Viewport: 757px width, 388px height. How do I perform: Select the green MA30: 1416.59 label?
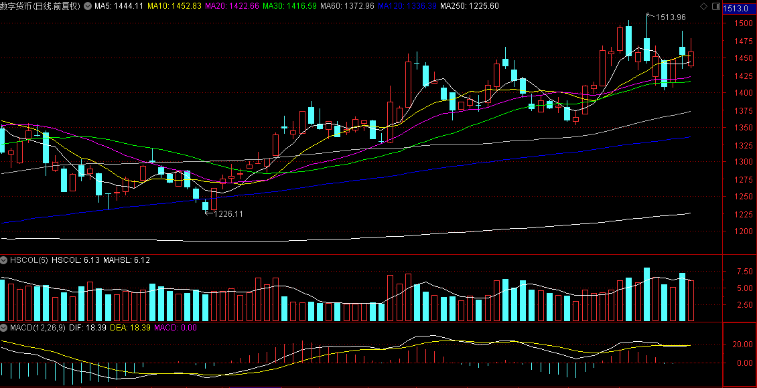[289, 6]
